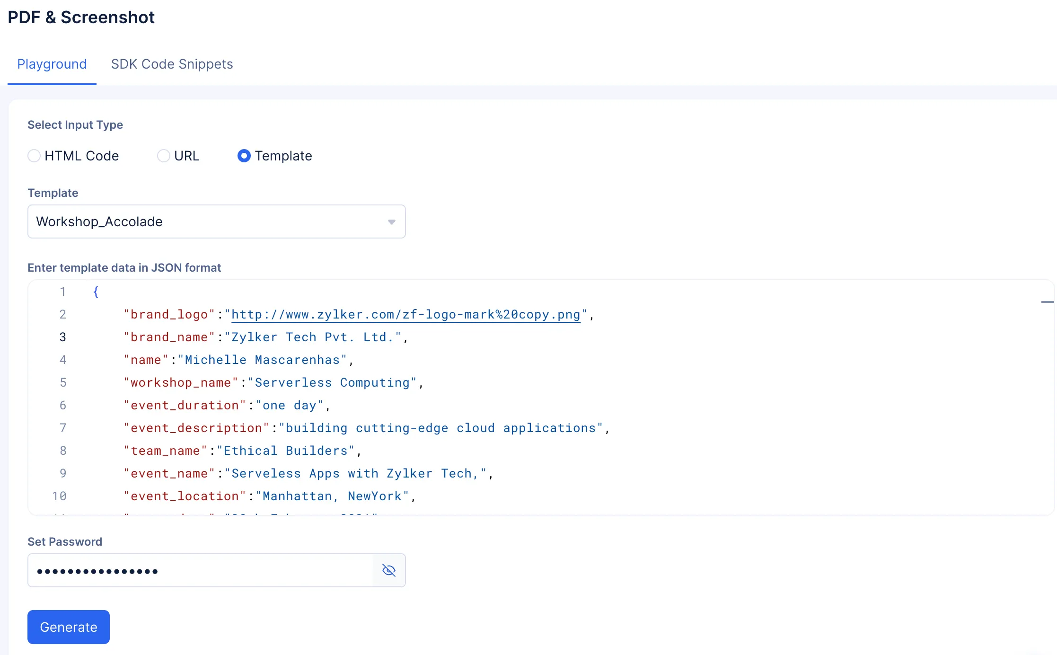Click "Serveless Apps with Zylker Tech," value

tap(356, 473)
